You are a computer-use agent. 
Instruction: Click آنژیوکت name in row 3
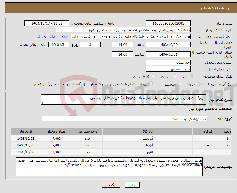pyautogui.click(x=147, y=152)
